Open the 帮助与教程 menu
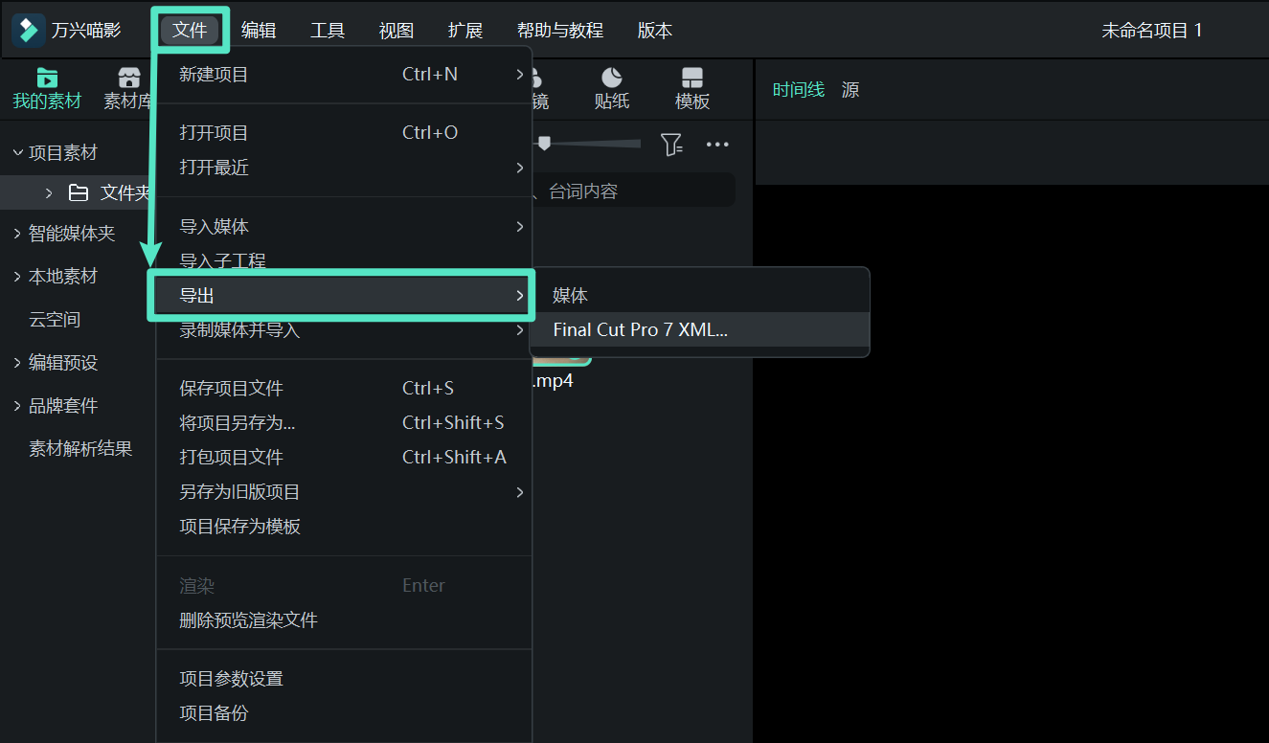 (x=560, y=30)
